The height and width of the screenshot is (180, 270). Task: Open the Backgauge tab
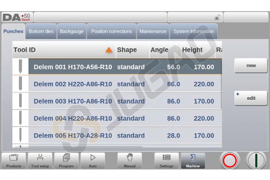(x=72, y=31)
